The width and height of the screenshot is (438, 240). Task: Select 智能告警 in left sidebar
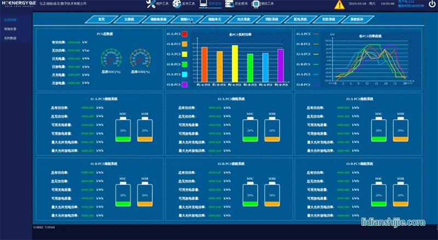tap(10, 28)
